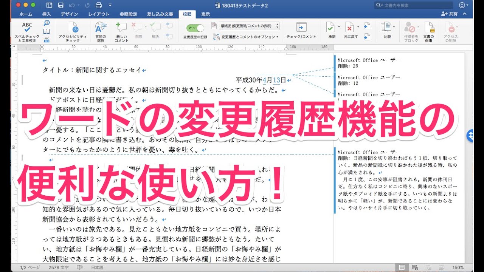Image resolution: width=484 pixels, height=272 pixels.
Task: Expand 元に戻す reject dropdown arrow
Action: (358, 27)
